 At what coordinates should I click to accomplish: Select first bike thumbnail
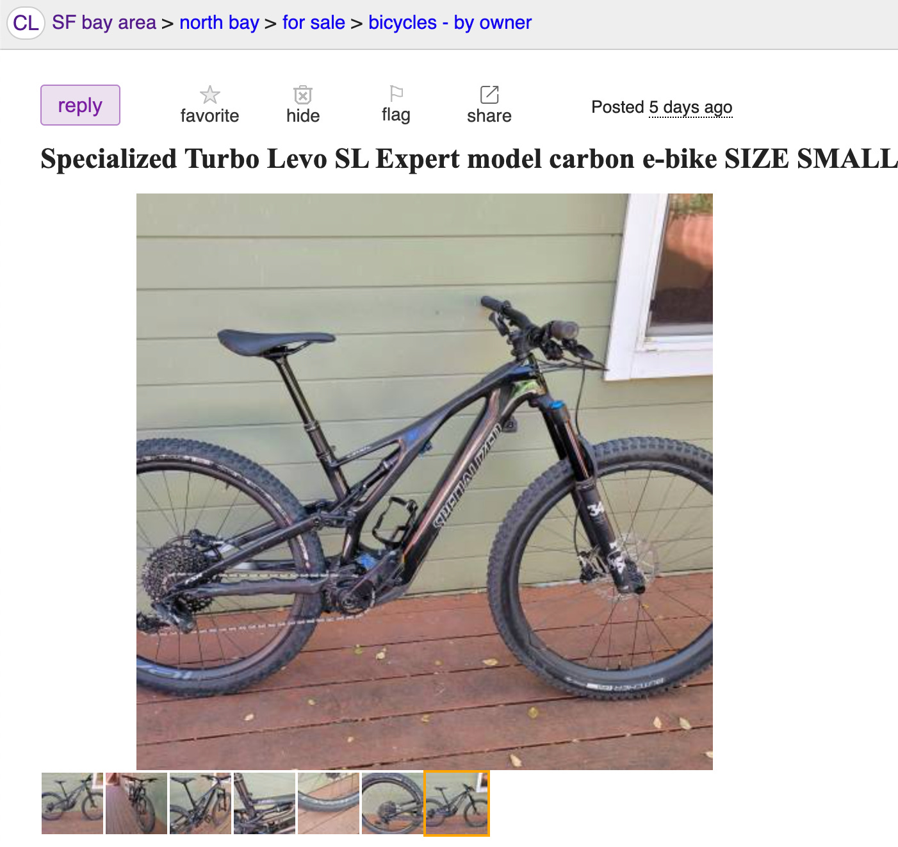click(x=72, y=803)
